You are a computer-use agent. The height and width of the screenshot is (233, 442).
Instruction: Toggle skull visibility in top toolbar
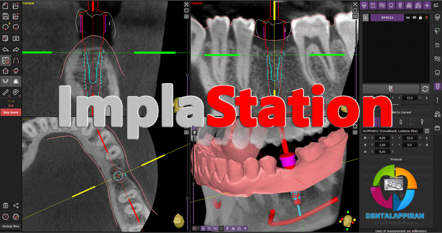tap(364, 5)
